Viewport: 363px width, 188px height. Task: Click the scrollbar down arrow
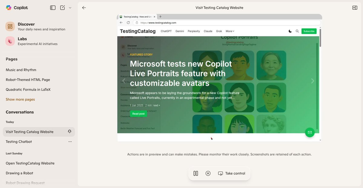coord(320,140)
